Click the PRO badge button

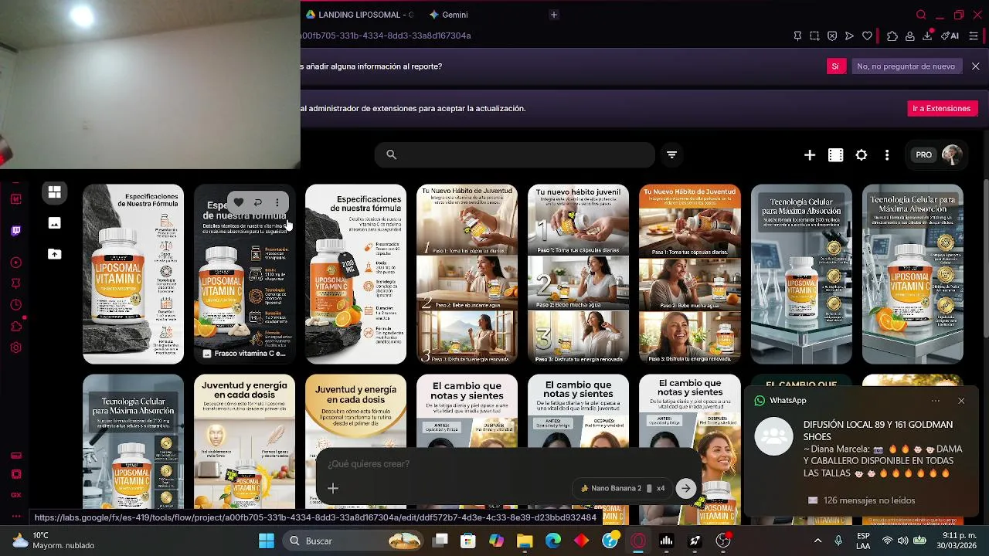coord(924,155)
